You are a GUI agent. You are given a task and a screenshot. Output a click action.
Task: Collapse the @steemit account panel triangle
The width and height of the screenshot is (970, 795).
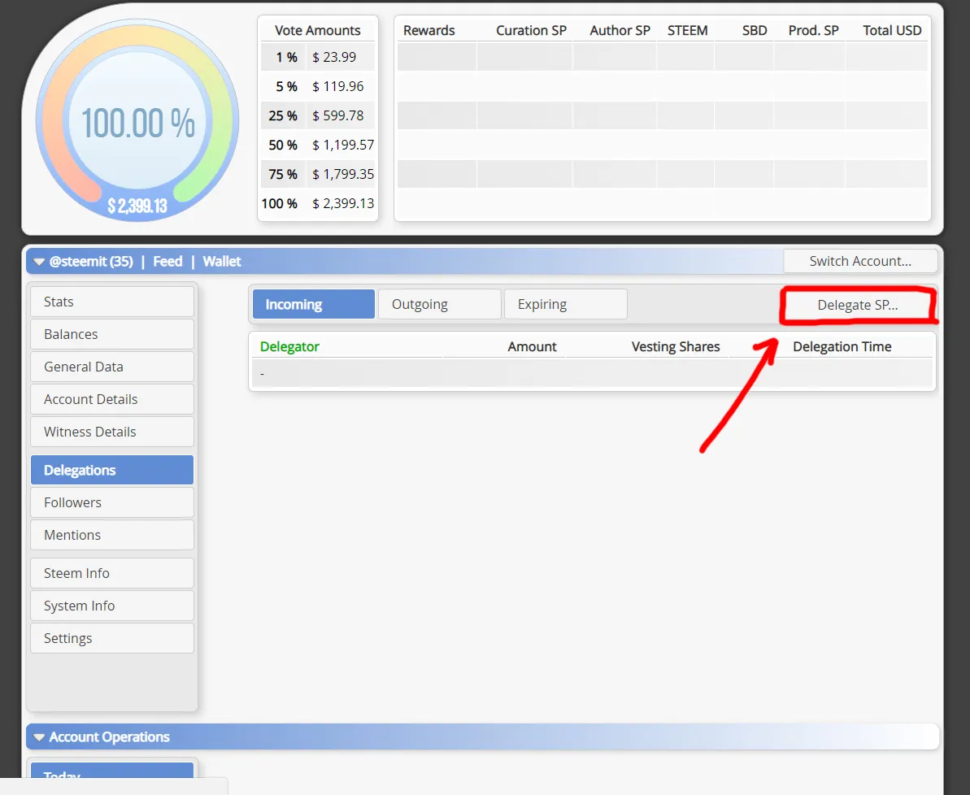point(39,263)
